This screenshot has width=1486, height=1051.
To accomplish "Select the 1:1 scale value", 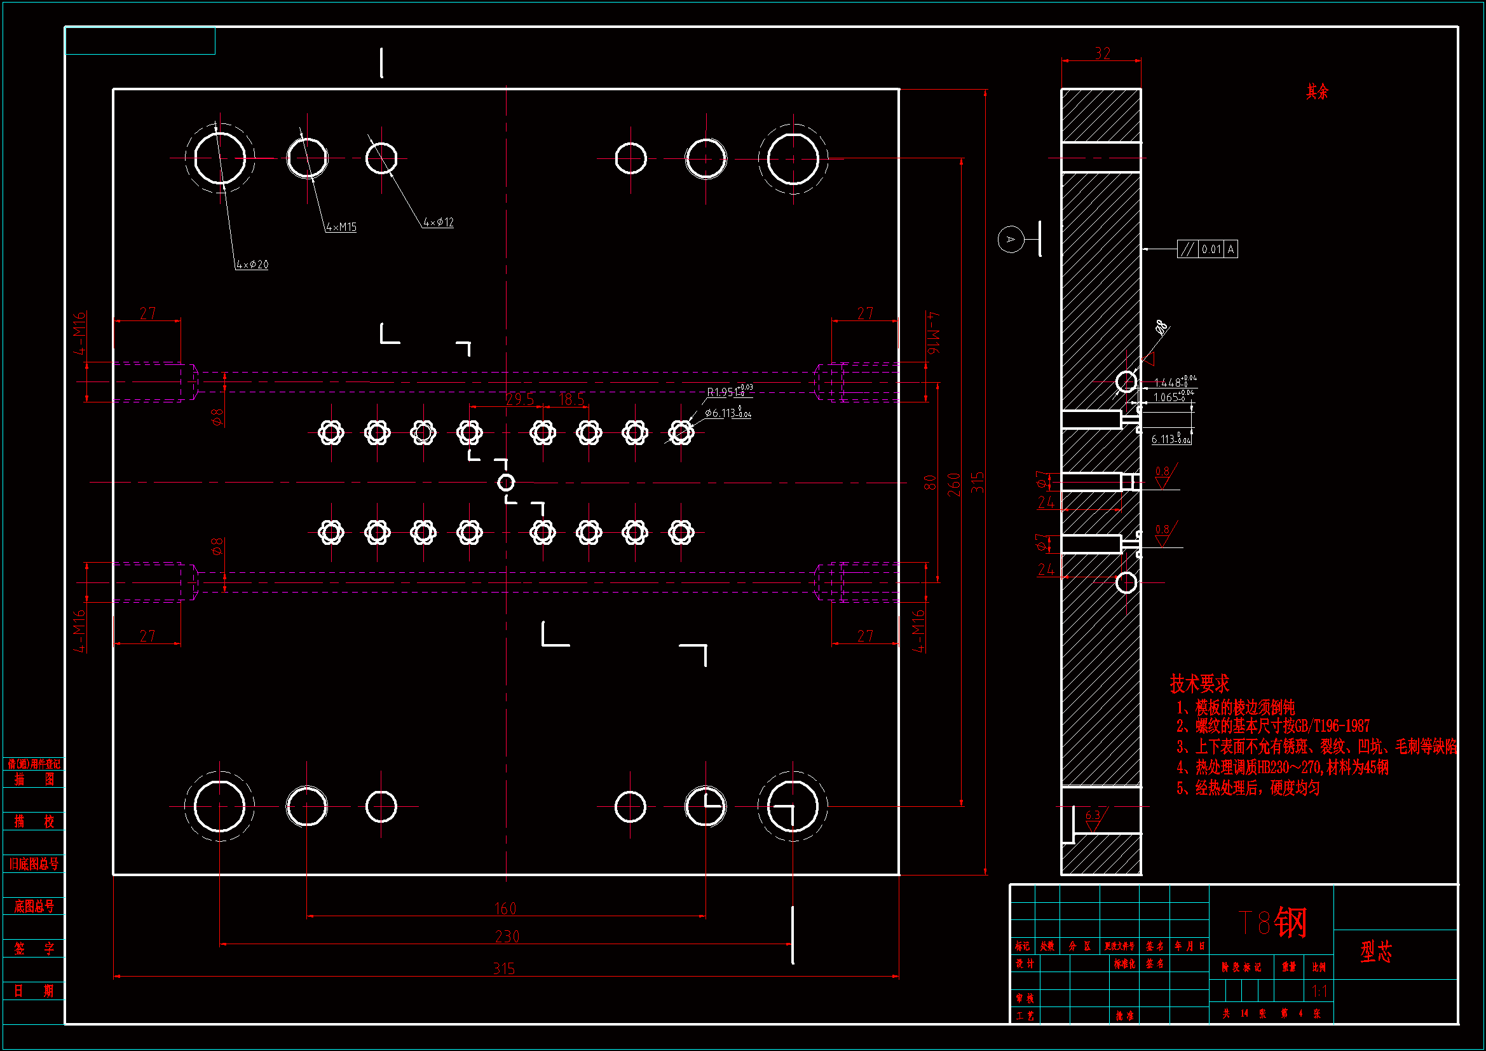I will 1319,991.
